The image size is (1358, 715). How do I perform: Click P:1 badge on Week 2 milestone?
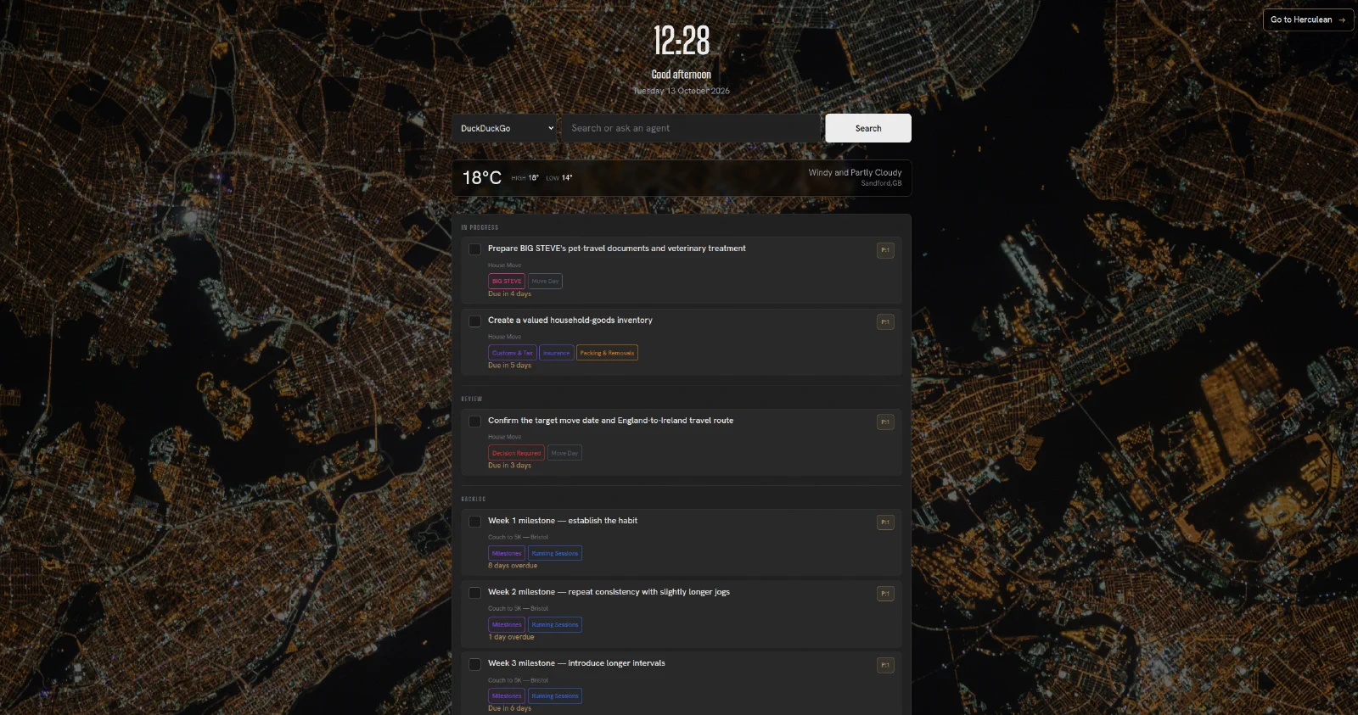pos(885,594)
